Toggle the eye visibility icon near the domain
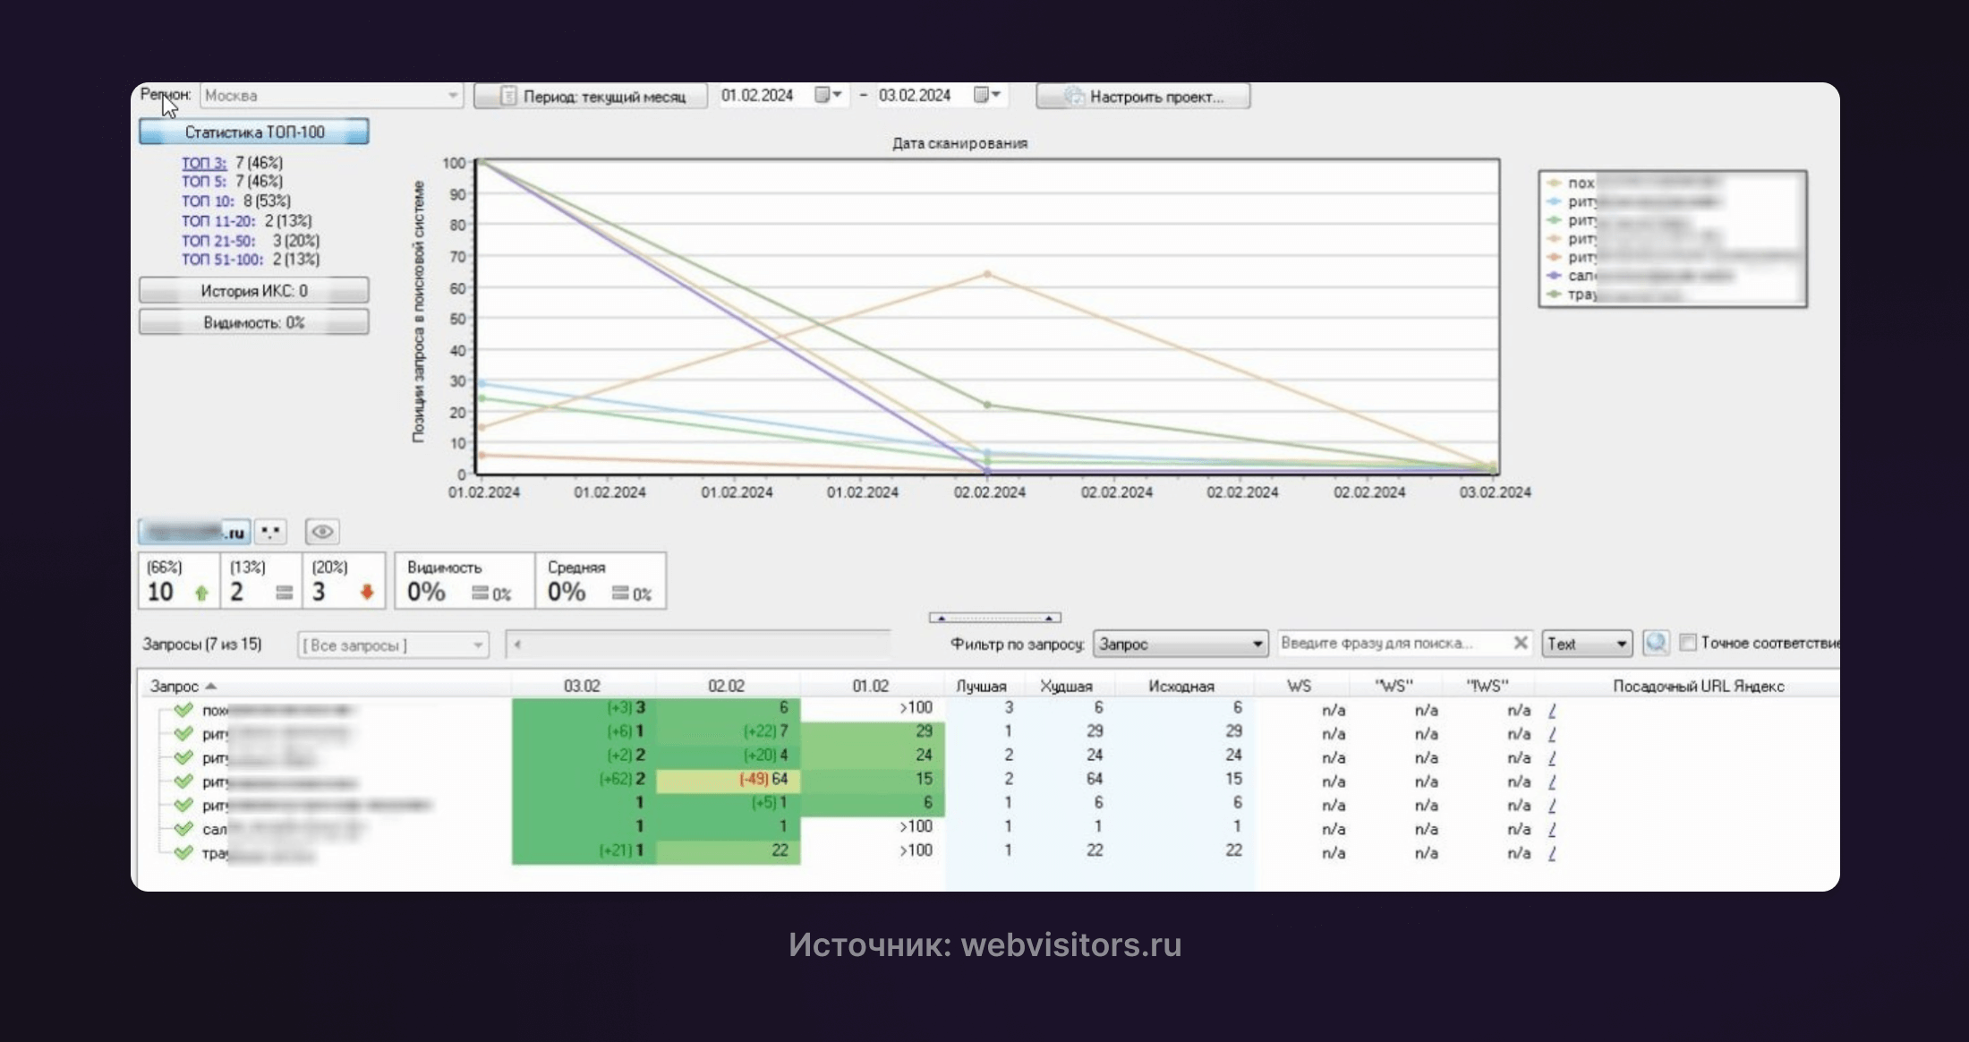Viewport: 1969px width, 1042px height. tap(322, 532)
